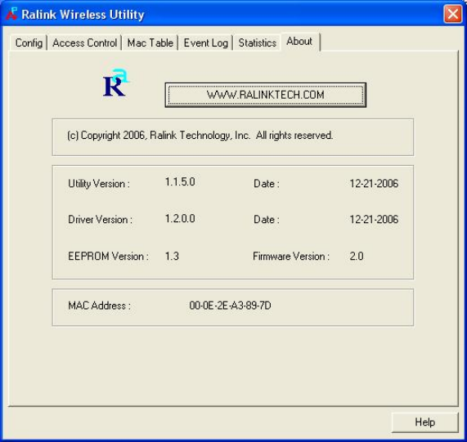Click the MAC address 00-0E-2E-A3-89-7D

click(x=230, y=306)
